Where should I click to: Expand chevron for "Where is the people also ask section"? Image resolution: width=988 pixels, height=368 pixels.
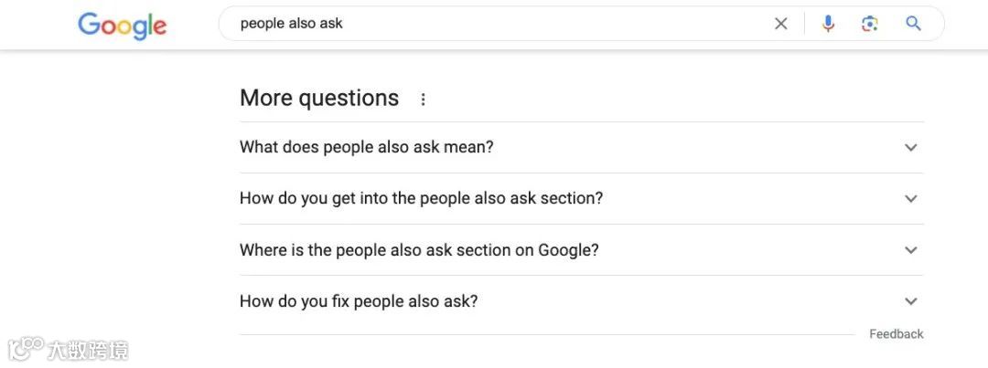pos(910,249)
